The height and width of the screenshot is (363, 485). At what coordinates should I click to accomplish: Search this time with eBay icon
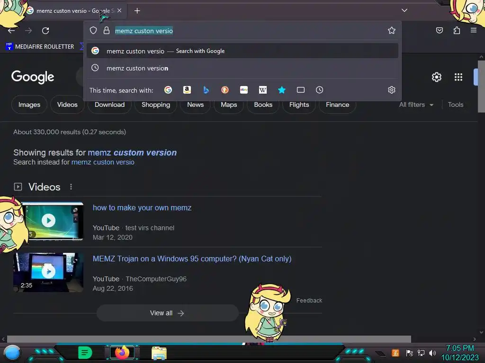(244, 90)
